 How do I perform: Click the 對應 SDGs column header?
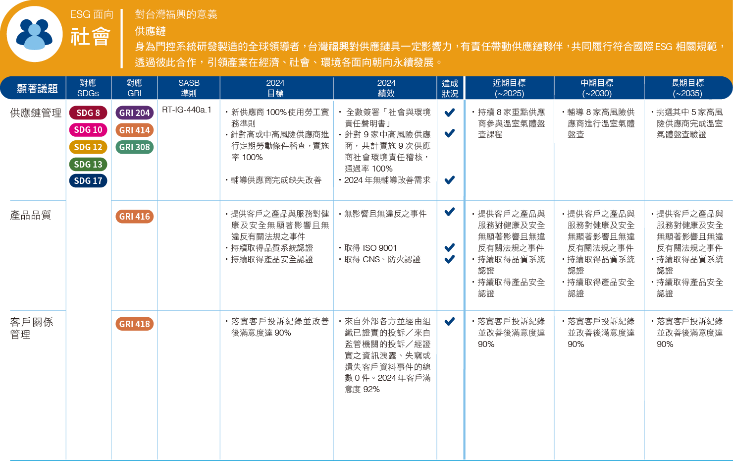(88, 88)
